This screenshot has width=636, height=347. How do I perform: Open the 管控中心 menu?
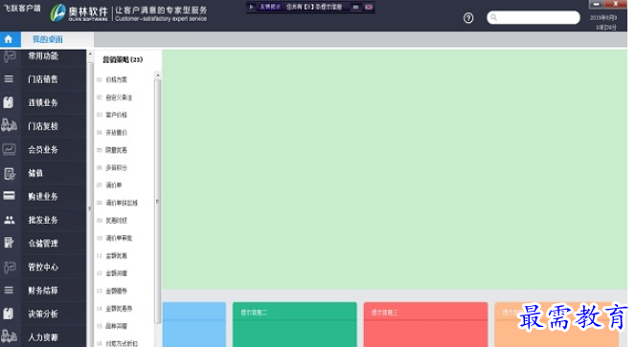point(43,267)
